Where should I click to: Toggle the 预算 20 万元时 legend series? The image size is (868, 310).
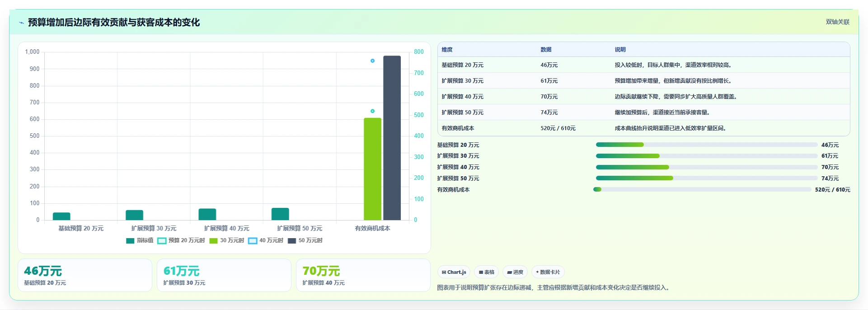pos(181,240)
